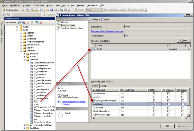Click the Stop icon in Objekt-Explorer toolbar

[28, 23]
